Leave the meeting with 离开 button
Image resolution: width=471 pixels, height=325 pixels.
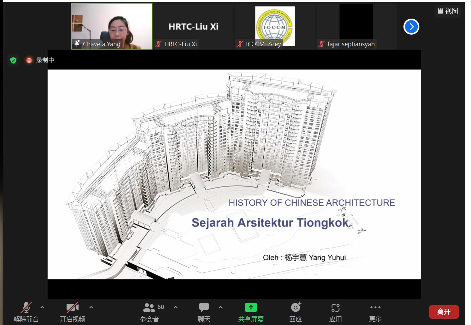pyautogui.click(x=444, y=312)
